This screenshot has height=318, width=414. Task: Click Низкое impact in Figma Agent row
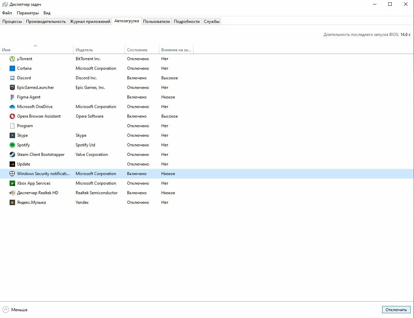pyautogui.click(x=168, y=97)
